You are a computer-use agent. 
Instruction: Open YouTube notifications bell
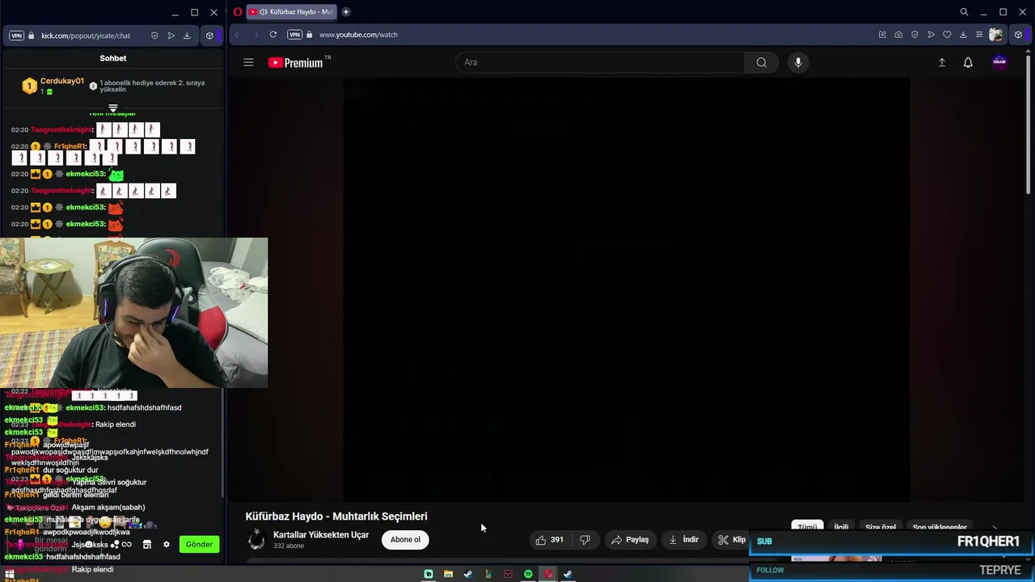[968, 62]
